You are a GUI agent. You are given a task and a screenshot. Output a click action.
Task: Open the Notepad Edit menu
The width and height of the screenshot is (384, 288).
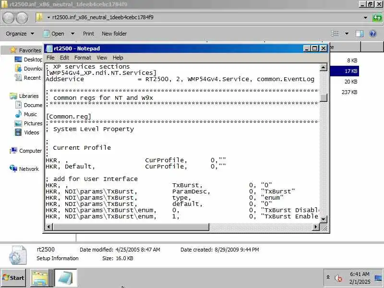click(64, 58)
